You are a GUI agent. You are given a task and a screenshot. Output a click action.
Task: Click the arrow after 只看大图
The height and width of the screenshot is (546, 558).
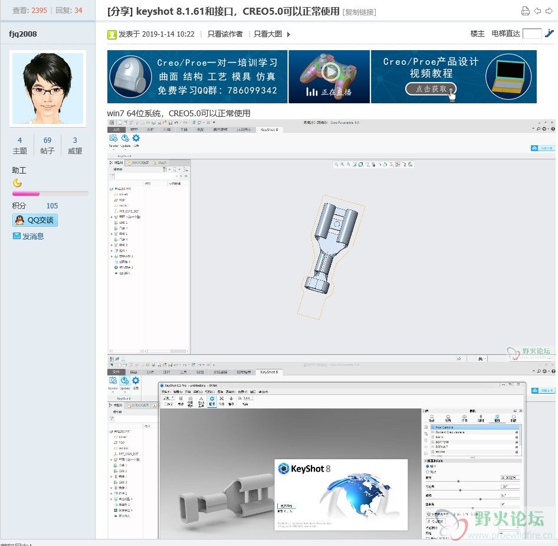pyautogui.click(x=288, y=35)
